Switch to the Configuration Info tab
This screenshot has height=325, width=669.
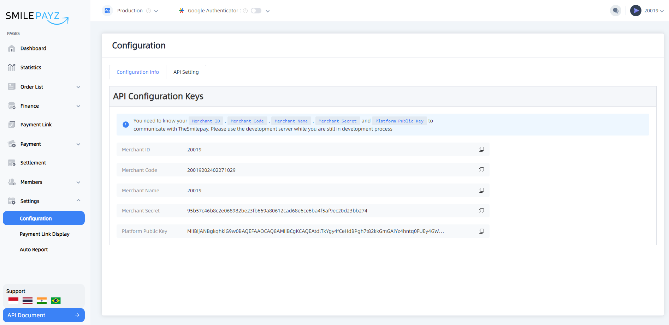(138, 72)
